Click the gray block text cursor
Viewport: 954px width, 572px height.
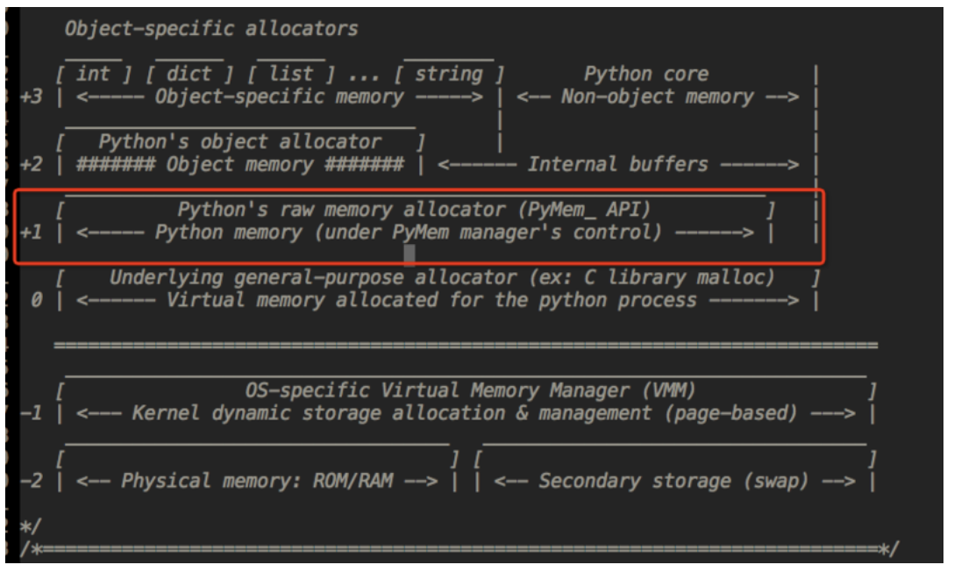[409, 254]
